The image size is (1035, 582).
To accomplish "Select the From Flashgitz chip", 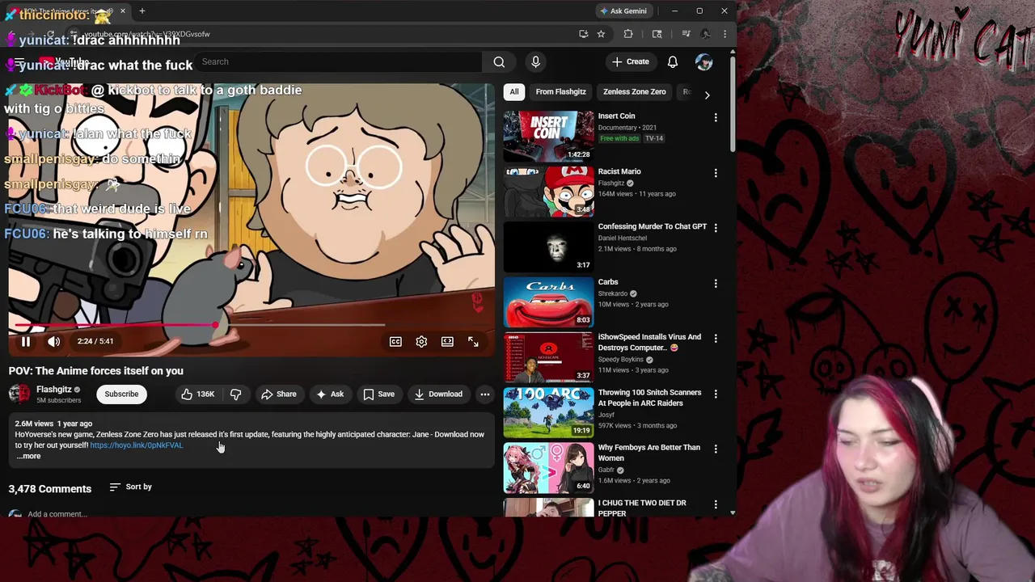I will pyautogui.click(x=560, y=92).
